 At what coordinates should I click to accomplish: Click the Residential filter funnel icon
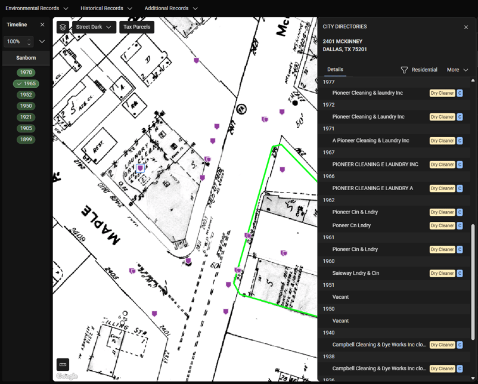[404, 70]
